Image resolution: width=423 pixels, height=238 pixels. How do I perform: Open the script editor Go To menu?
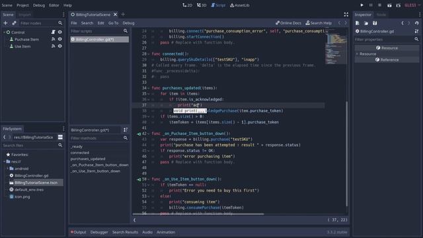point(113,23)
